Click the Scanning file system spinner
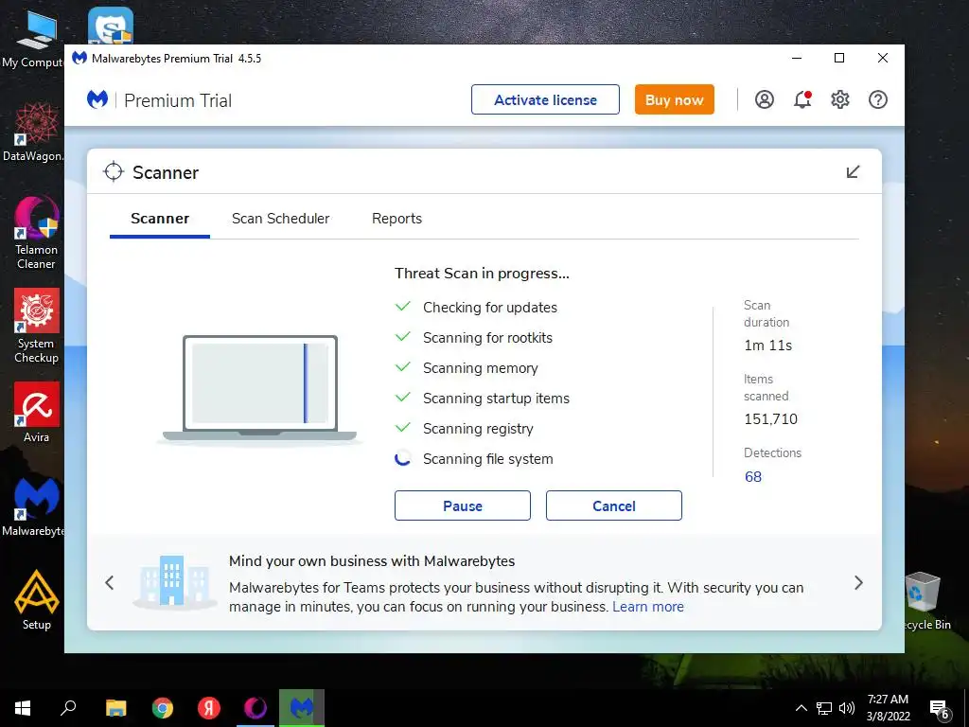Image resolution: width=969 pixels, height=727 pixels. coord(403,459)
